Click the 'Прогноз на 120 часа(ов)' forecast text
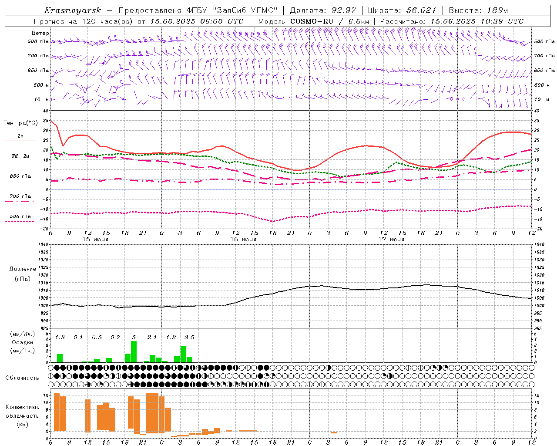 (x=84, y=21)
